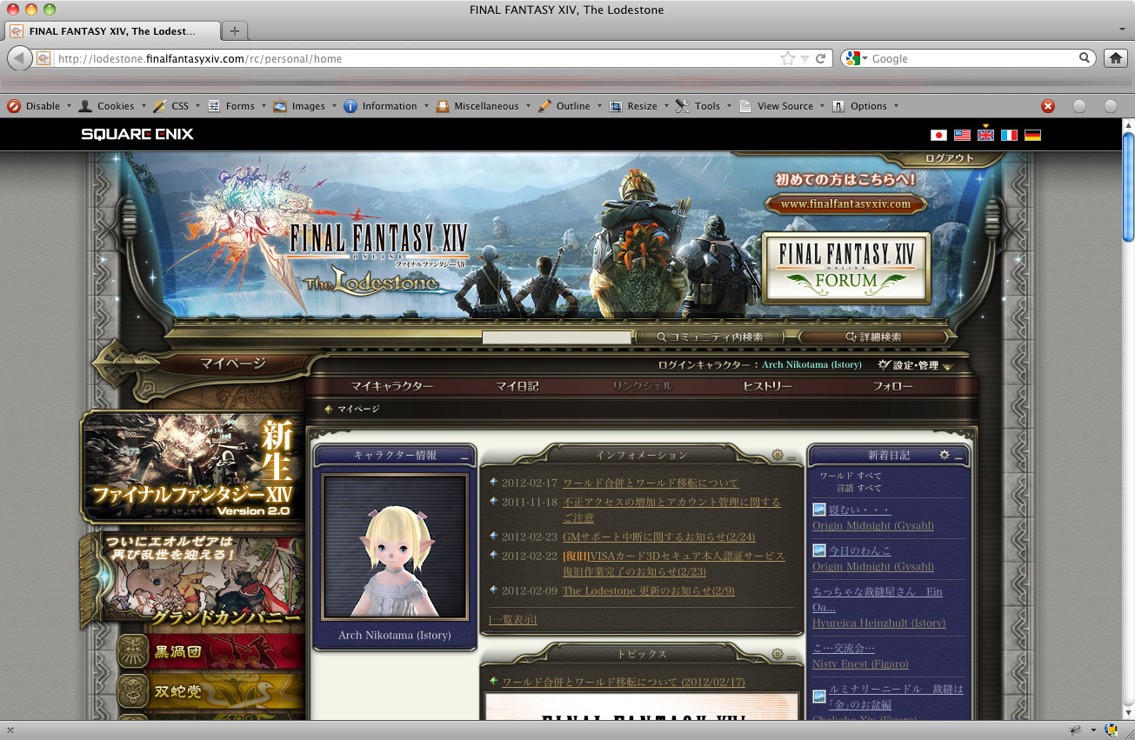Open the Resize developer toolbar menu
Screen dimensions: 1135x740
click(x=638, y=106)
